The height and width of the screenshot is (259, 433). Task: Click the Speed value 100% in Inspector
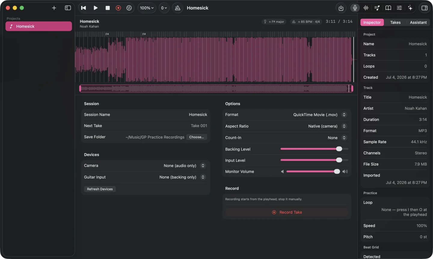(x=422, y=226)
